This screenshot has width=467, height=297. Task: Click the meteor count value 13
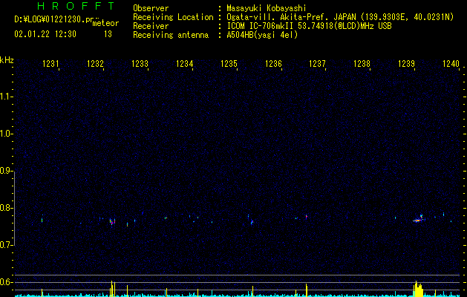(108, 34)
